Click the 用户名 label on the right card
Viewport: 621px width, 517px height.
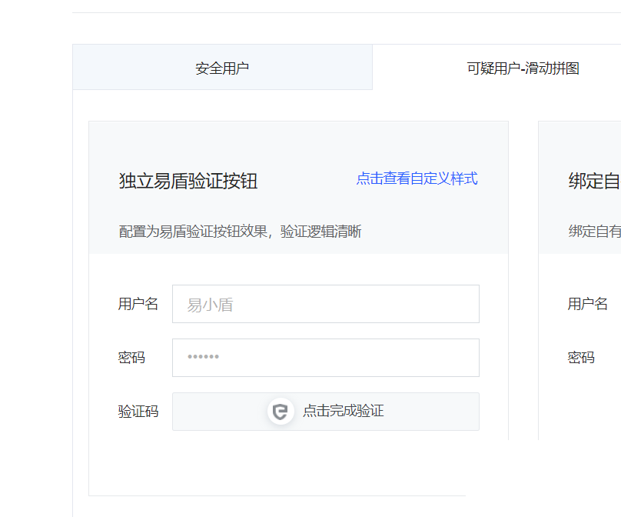(587, 304)
